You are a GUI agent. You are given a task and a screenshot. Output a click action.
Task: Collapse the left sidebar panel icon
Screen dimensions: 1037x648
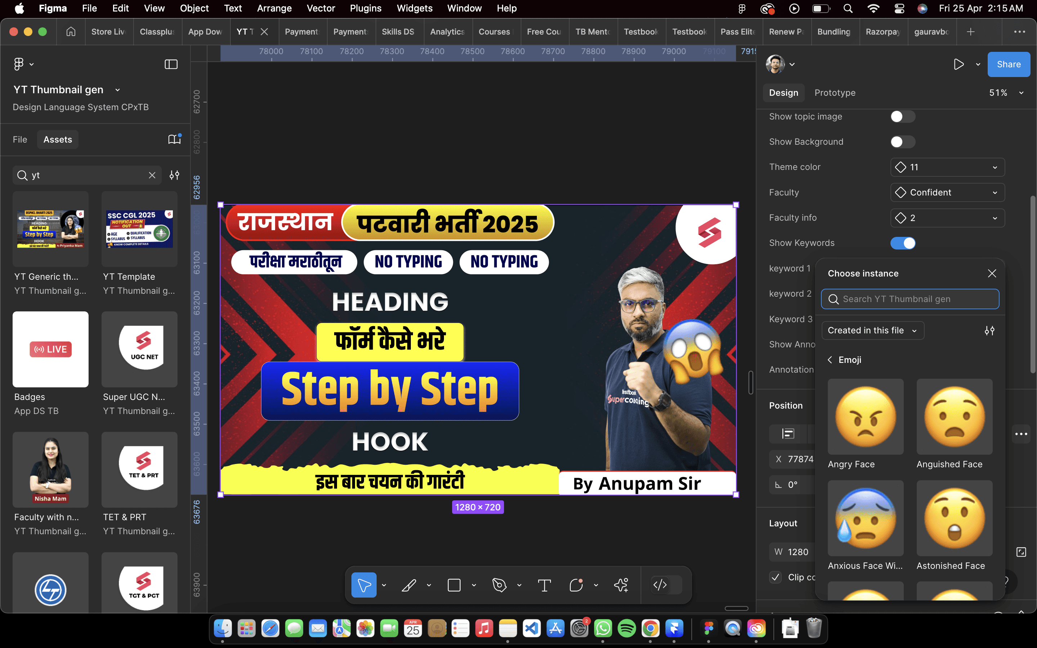[171, 64]
